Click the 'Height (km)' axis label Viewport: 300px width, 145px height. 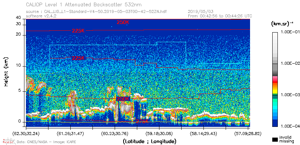click(x=6, y=71)
